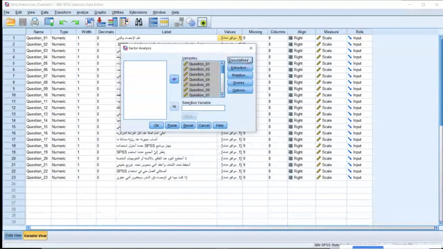This screenshot has width=443, height=249.
Task: Open the Transform menu
Action: [x=62, y=12]
